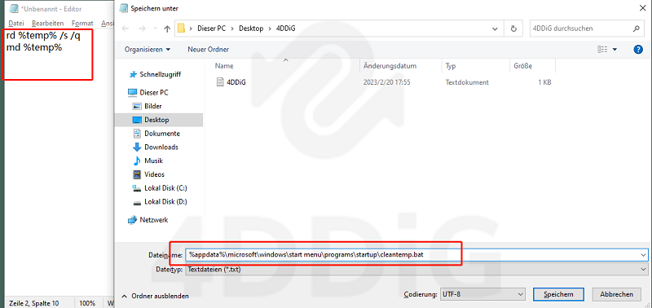The image size is (652, 308).
Task: Open Schnellzugriff in the navigation pane
Action: click(x=160, y=74)
